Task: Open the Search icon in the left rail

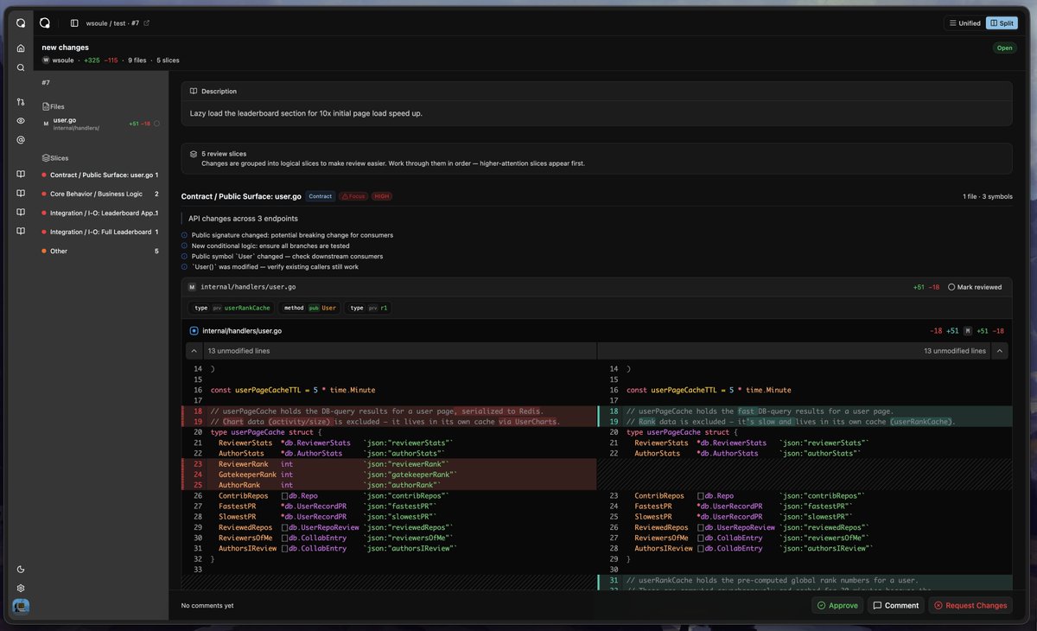Action: 21,67
